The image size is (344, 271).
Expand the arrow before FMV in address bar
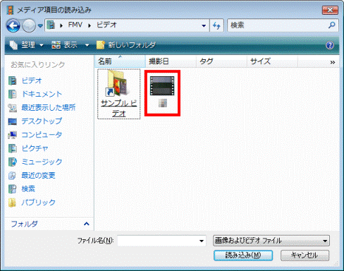coord(61,25)
